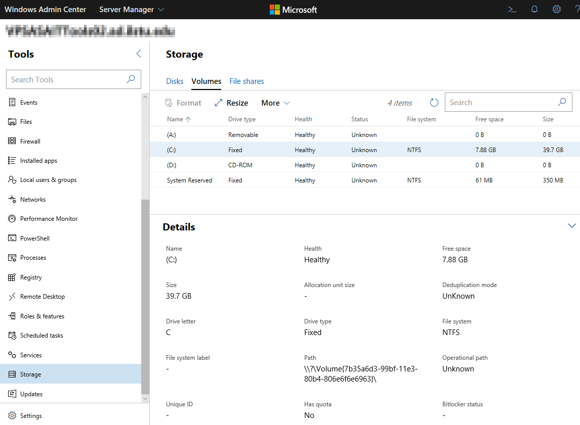Open Firewall tool icon in sidebar
This screenshot has width=580, height=425.
click(12, 141)
